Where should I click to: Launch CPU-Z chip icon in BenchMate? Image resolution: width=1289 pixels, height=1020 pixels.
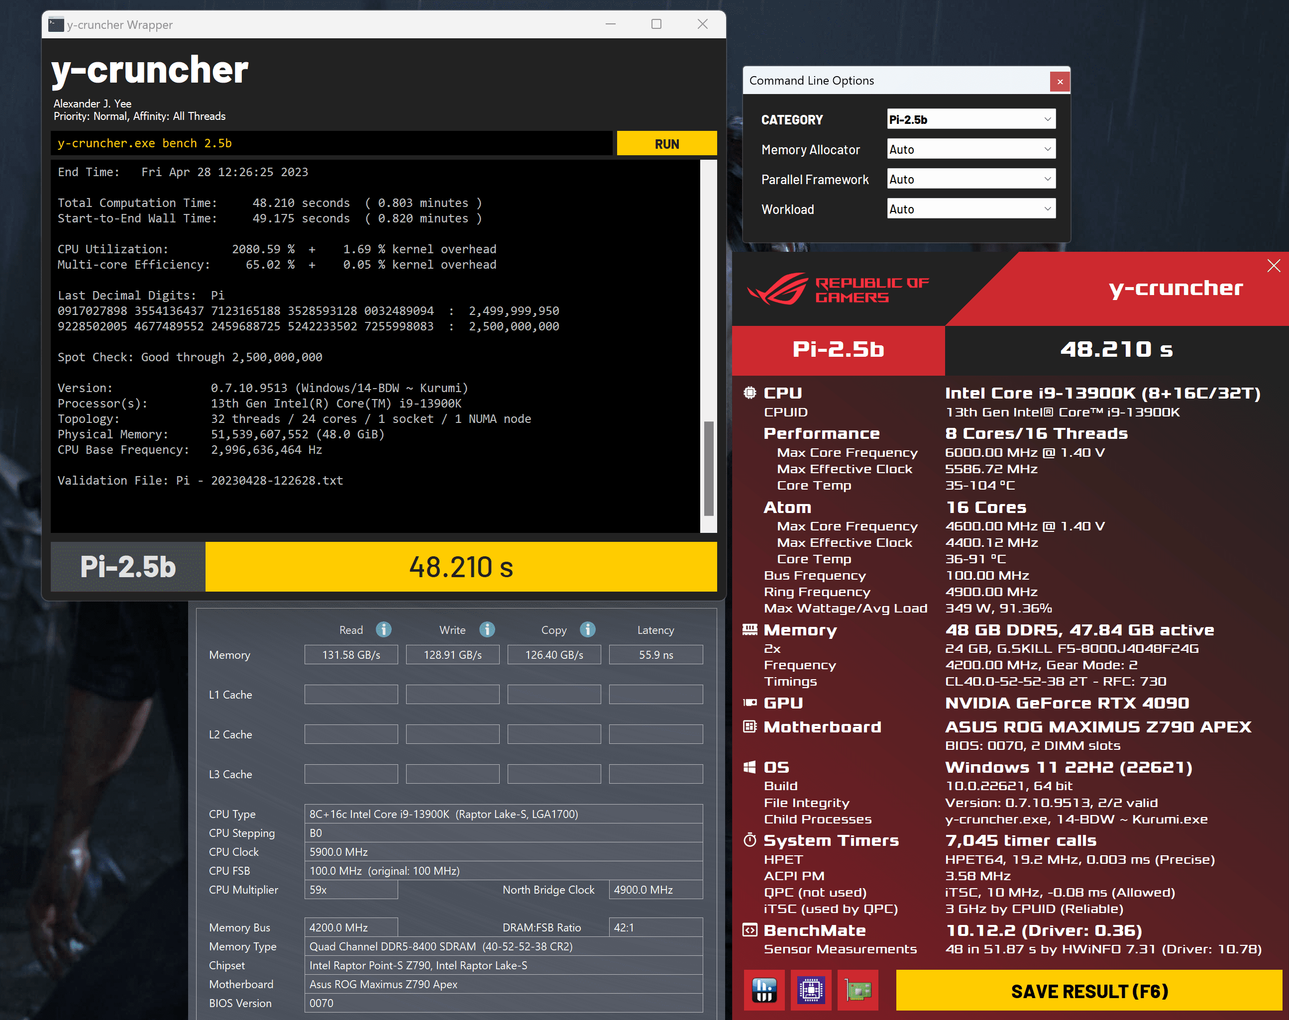click(x=811, y=990)
